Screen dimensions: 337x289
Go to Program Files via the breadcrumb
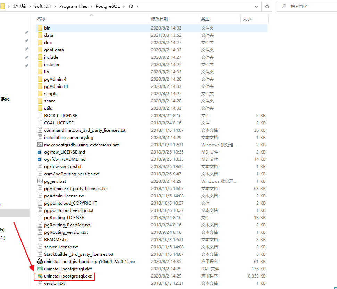pos(73,6)
